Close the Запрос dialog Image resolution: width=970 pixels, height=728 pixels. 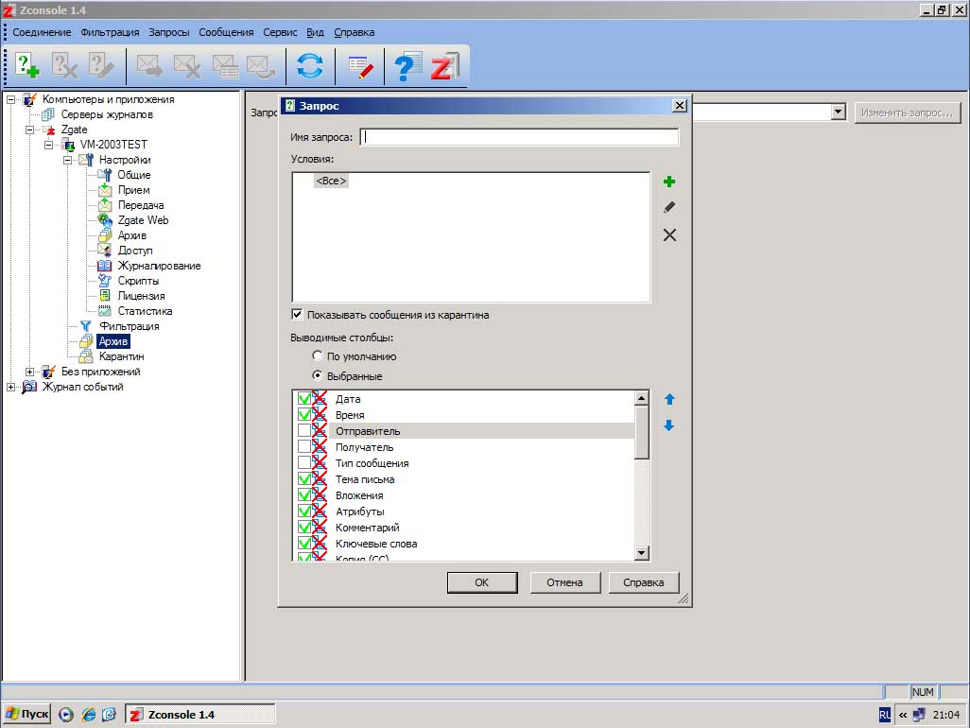[x=679, y=106]
